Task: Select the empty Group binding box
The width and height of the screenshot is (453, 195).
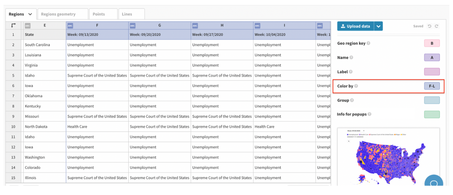Action: click(x=432, y=100)
